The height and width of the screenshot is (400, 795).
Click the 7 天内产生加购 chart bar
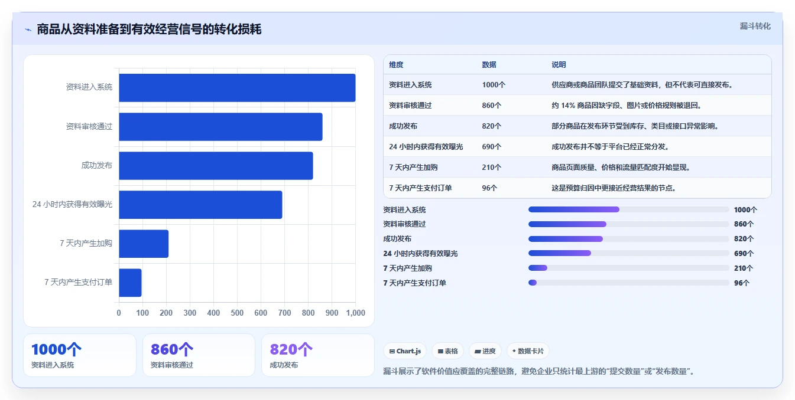144,243
